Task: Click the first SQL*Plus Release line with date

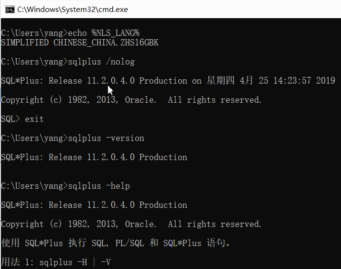Action: pos(168,81)
